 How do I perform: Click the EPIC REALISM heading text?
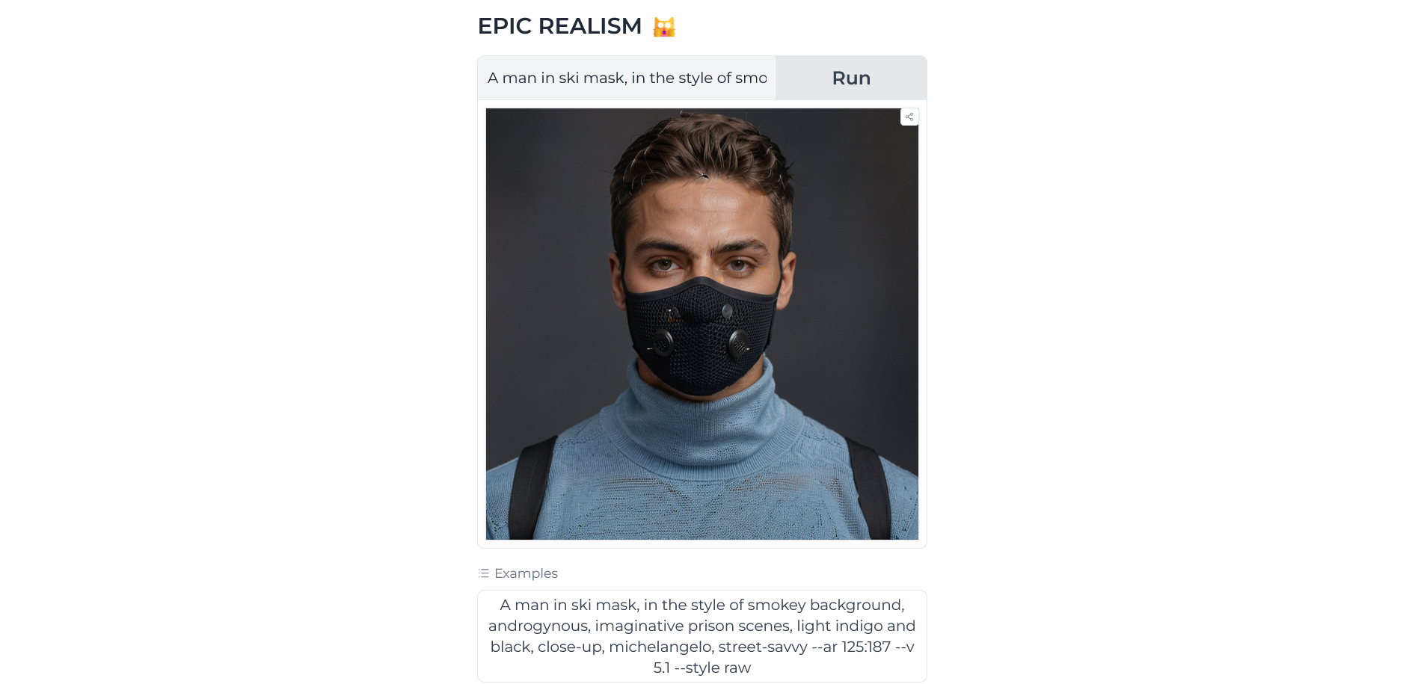pyautogui.click(x=560, y=26)
